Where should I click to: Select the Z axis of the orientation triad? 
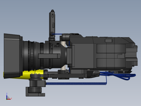[x=7, y=96]
